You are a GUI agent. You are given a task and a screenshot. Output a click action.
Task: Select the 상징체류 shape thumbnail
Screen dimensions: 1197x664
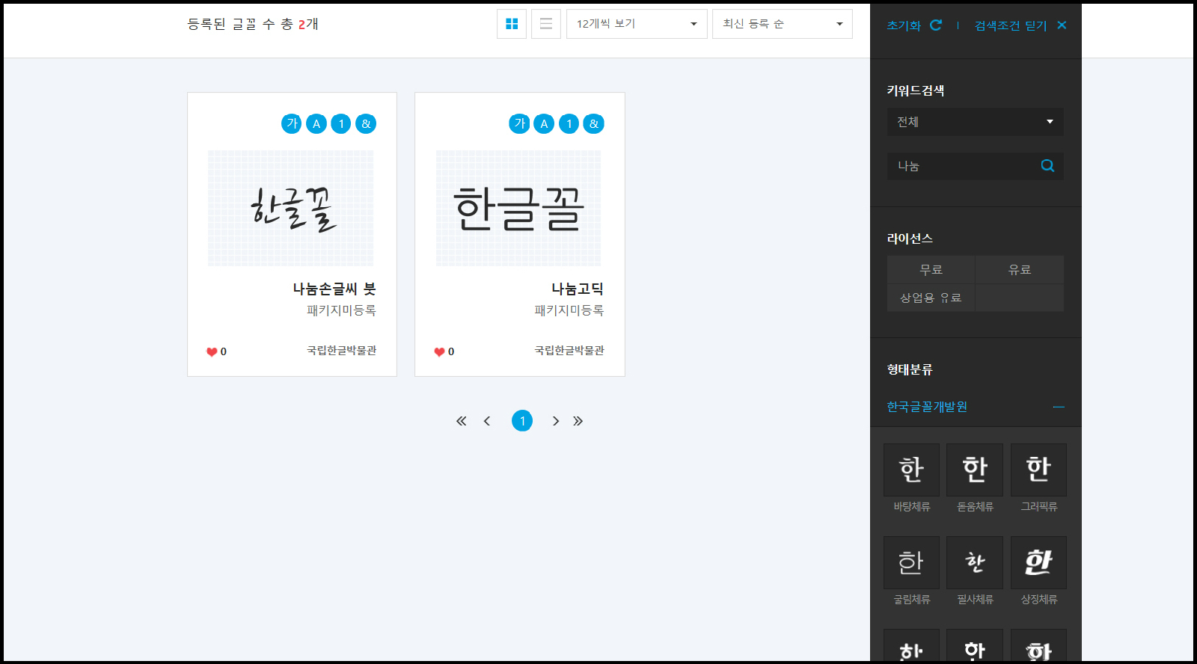[x=1038, y=562]
